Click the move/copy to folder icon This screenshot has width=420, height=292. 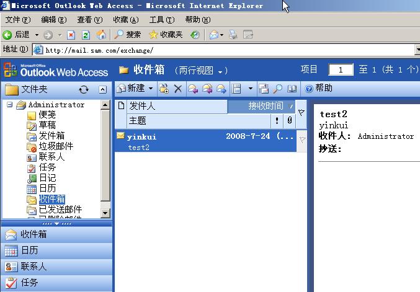pyautogui.click(x=164, y=89)
